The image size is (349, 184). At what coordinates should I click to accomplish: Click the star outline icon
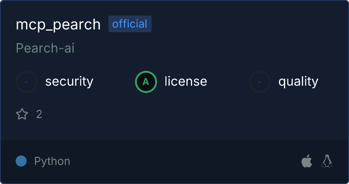tap(22, 114)
